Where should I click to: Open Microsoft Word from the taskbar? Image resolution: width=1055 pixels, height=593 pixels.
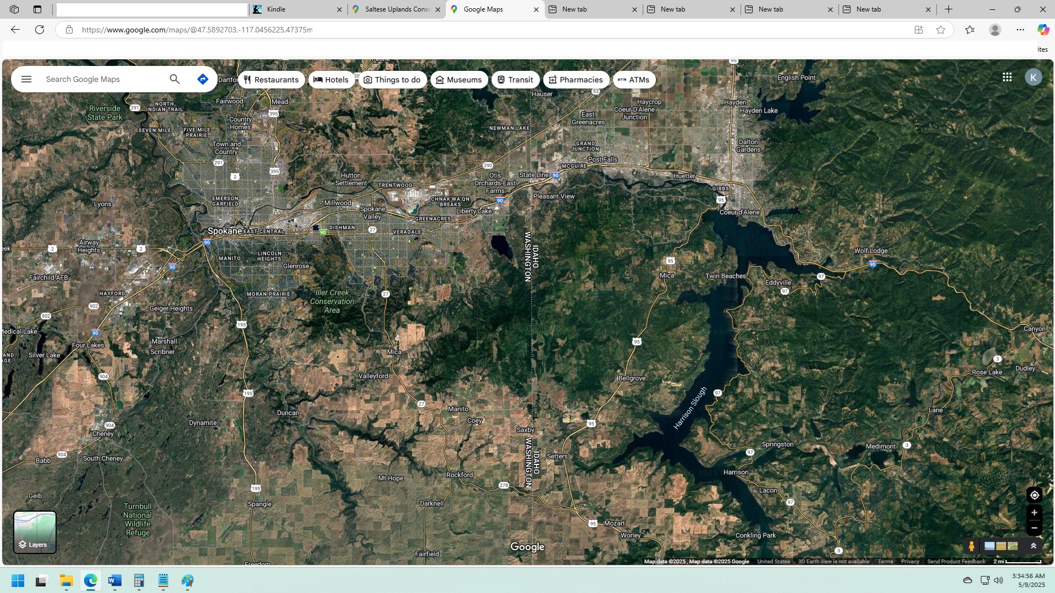pyautogui.click(x=115, y=580)
